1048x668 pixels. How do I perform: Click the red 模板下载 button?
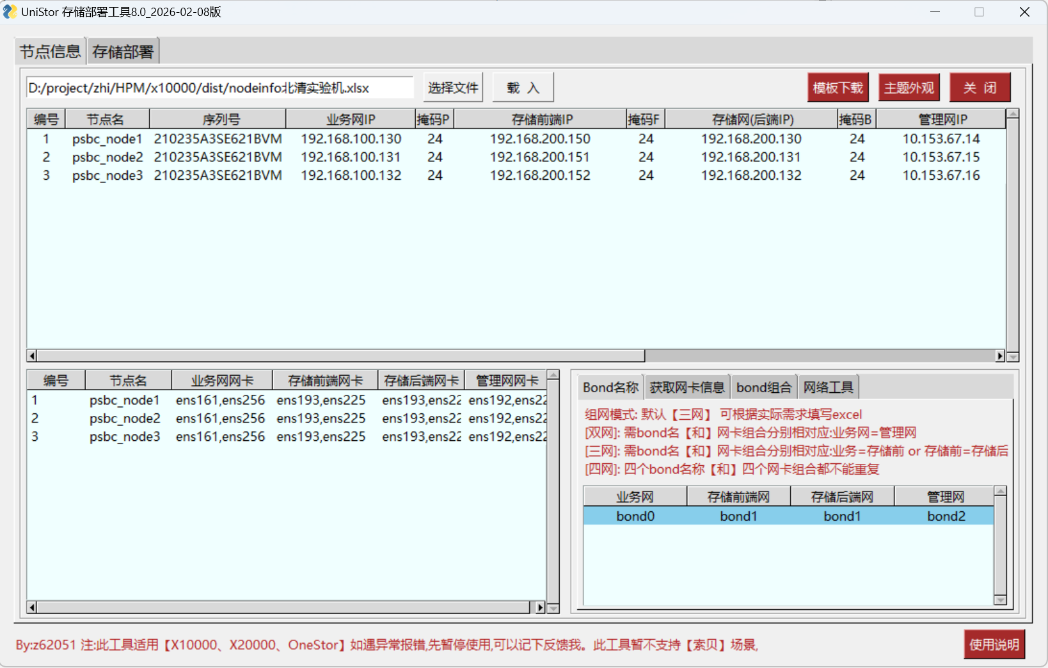click(x=838, y=88)
